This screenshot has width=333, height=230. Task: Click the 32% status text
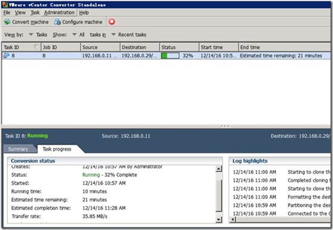tap(188, 56)
